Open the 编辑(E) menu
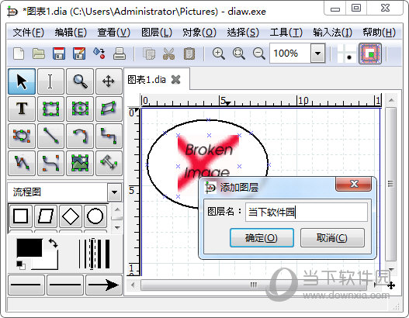409x318 pixels. click(71, 33)
